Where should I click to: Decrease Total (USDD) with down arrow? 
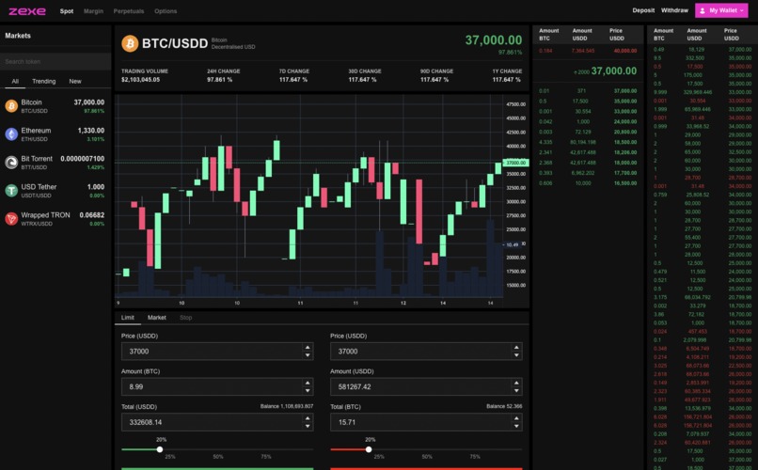(x=308, y=426)
